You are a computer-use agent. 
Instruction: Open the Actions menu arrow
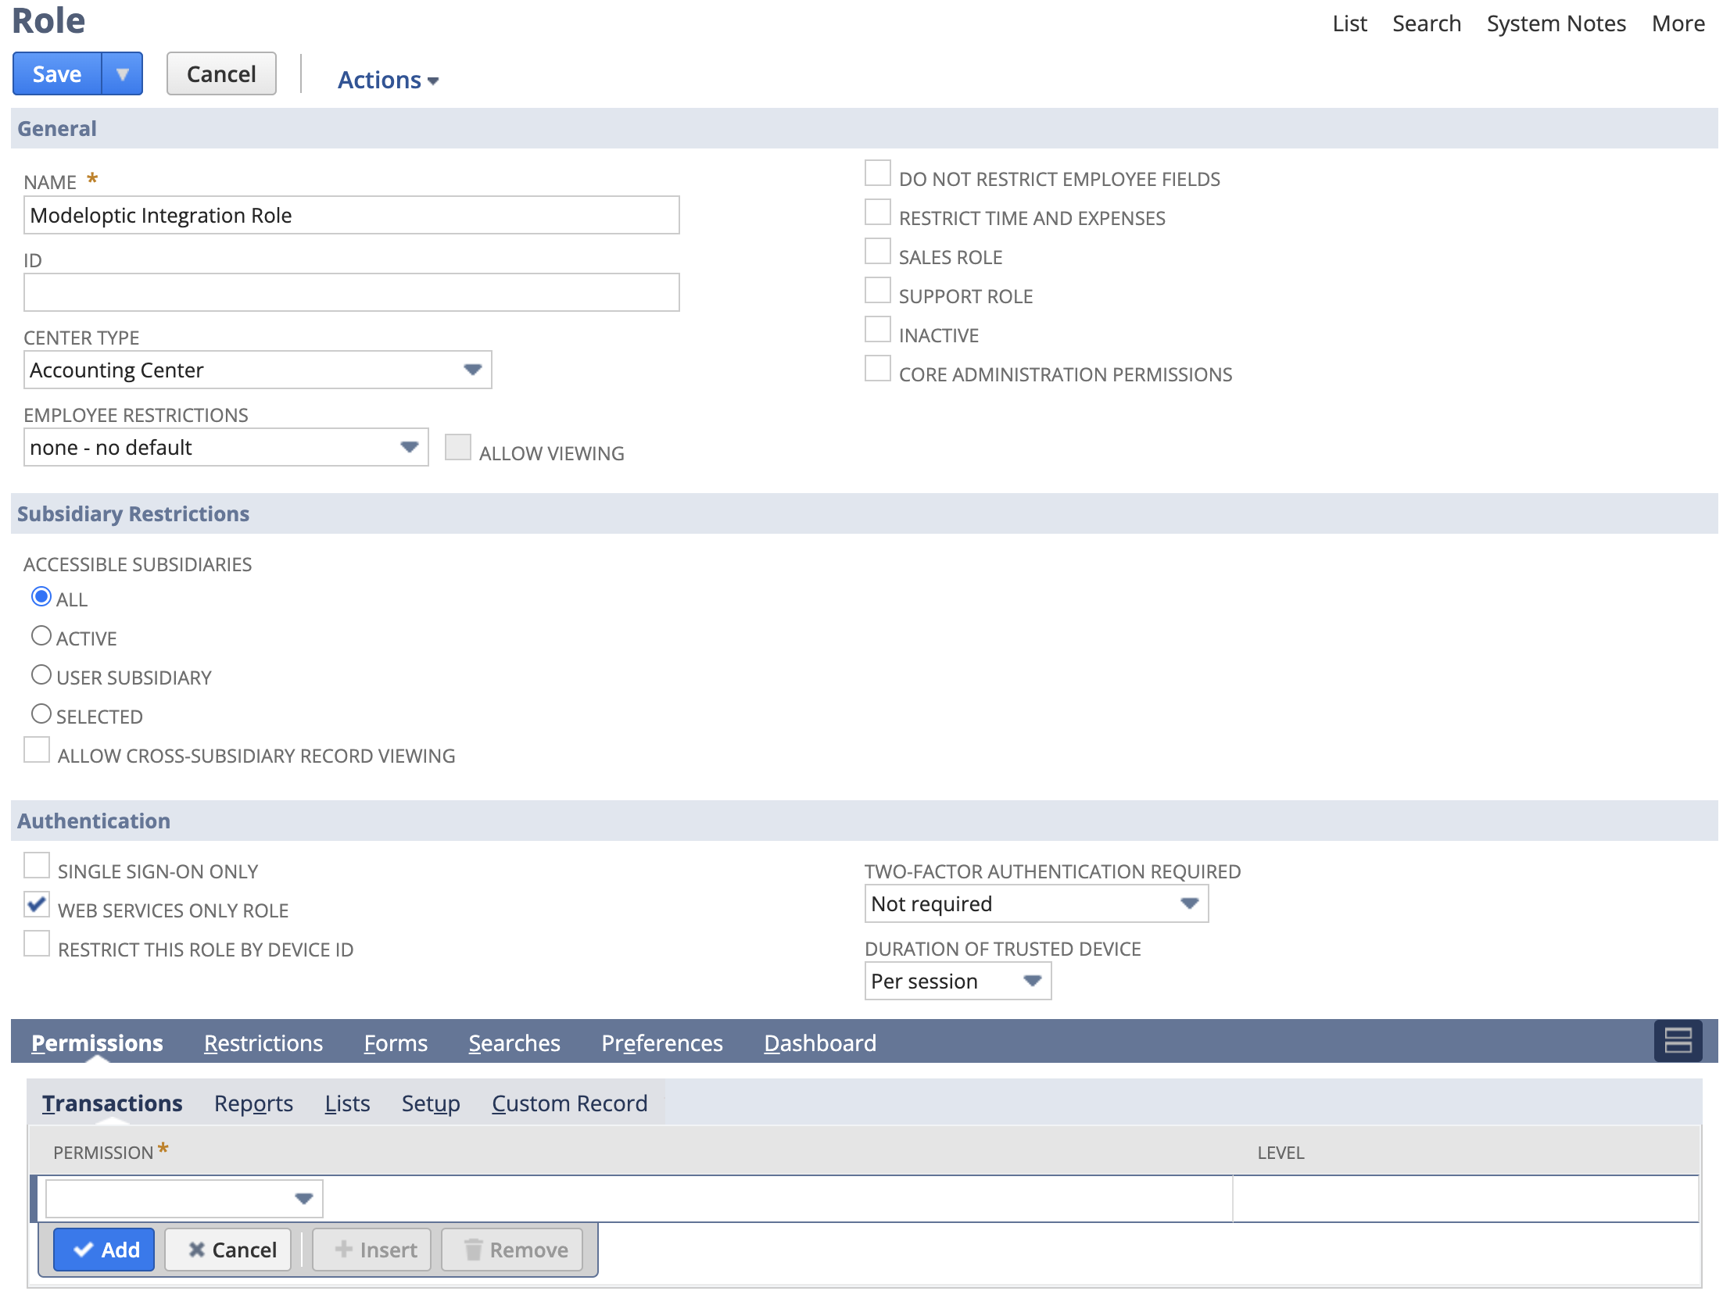click(x=433, y=80)
